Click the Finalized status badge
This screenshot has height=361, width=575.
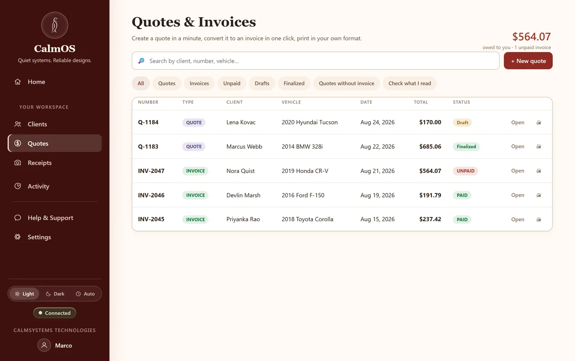(x=466, y=147)
